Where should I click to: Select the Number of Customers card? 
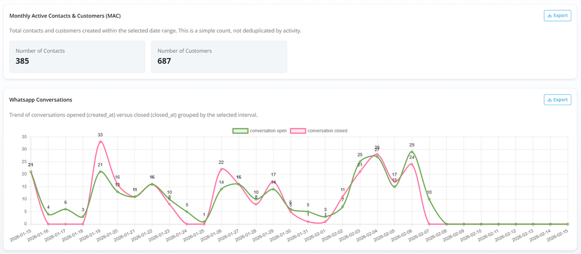[219, 57]
